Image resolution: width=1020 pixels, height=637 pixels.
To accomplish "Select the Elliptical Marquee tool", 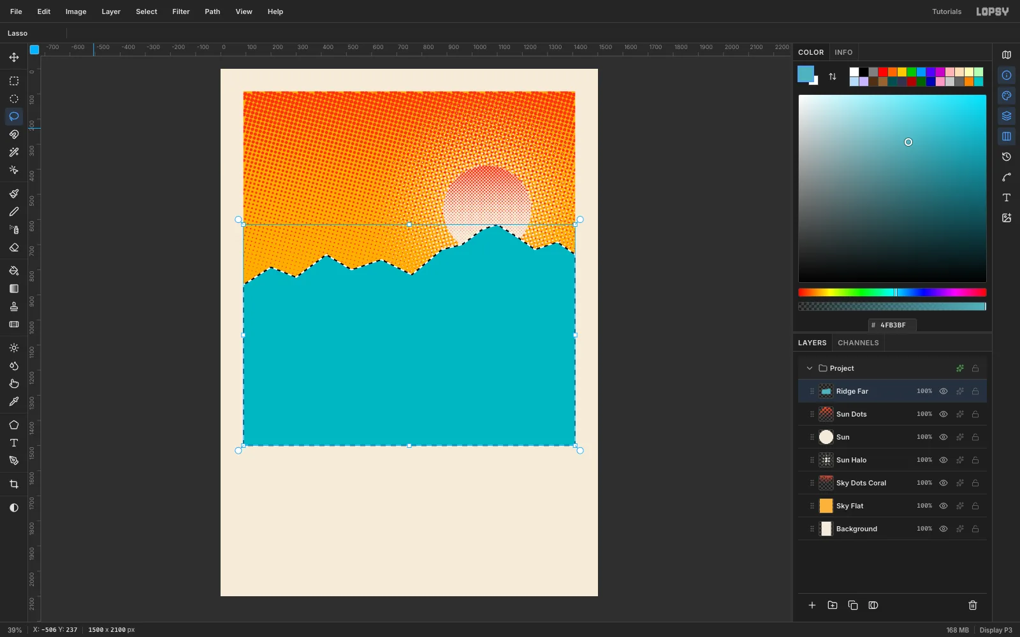I will [14, 99].
